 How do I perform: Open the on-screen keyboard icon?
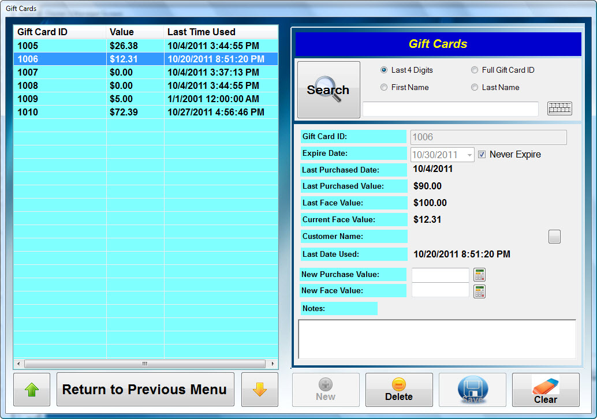point(559,108)
